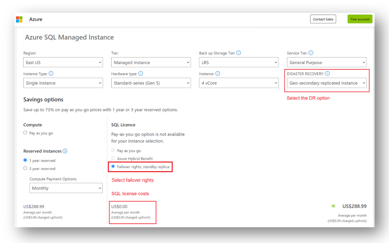Screen dimensions: 389x243
Task: Select the Compute Pay as you go radio
Action: click(25, 133)
